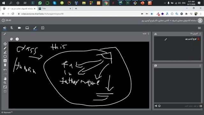
Task: Open the whiteboard panel three-dots menu
Action: point(148,34)
